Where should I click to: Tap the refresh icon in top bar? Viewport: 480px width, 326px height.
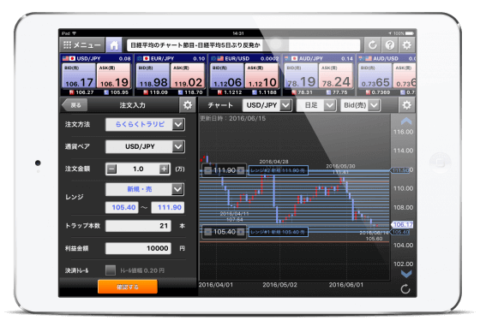[372, 45]
